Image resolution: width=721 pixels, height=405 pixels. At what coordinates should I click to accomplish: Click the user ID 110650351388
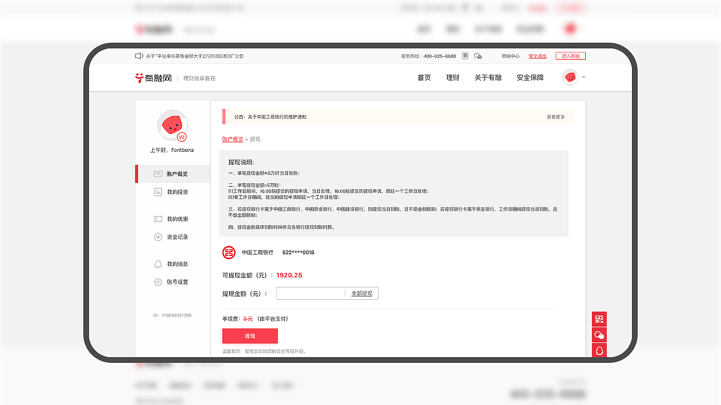pyautogui.click(x=172, y=316)
